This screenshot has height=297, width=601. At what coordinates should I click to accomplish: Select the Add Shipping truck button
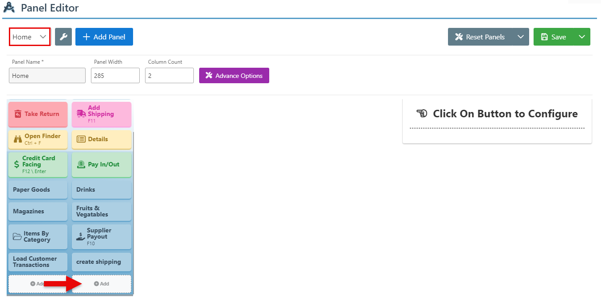pos(101,114)
